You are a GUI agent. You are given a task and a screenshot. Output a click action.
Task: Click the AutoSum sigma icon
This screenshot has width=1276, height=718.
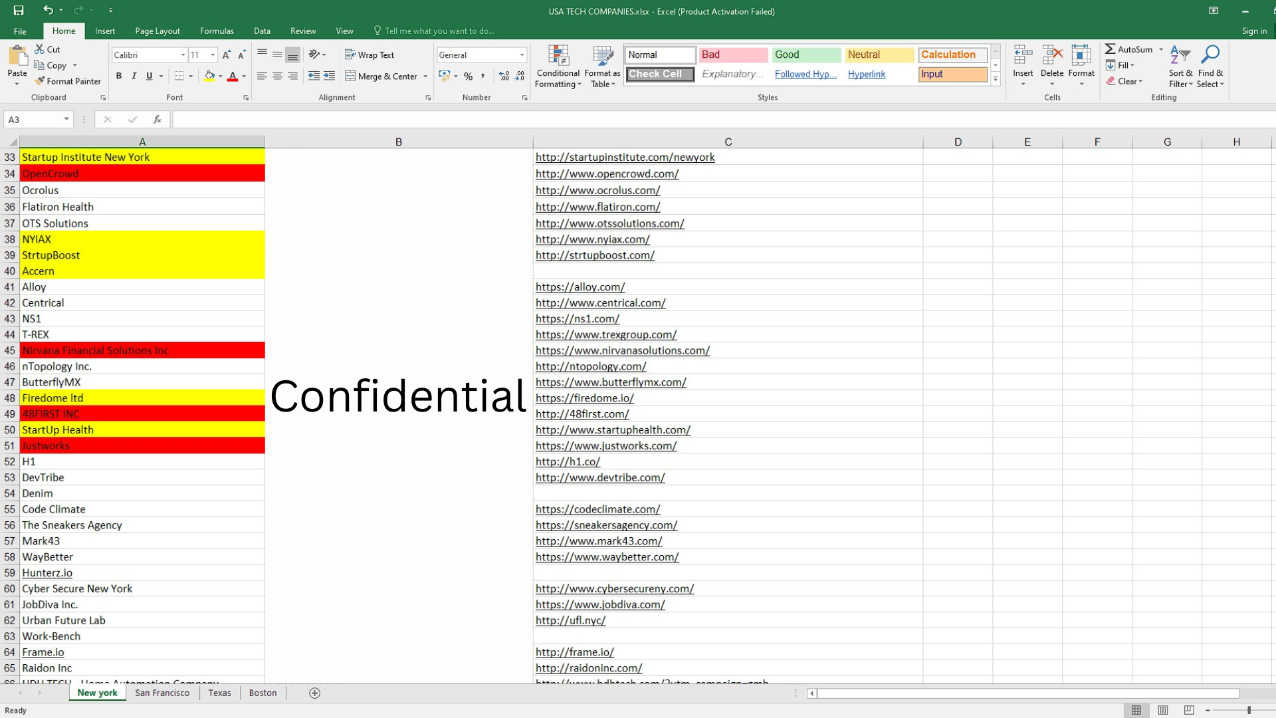coord(1110,49)
